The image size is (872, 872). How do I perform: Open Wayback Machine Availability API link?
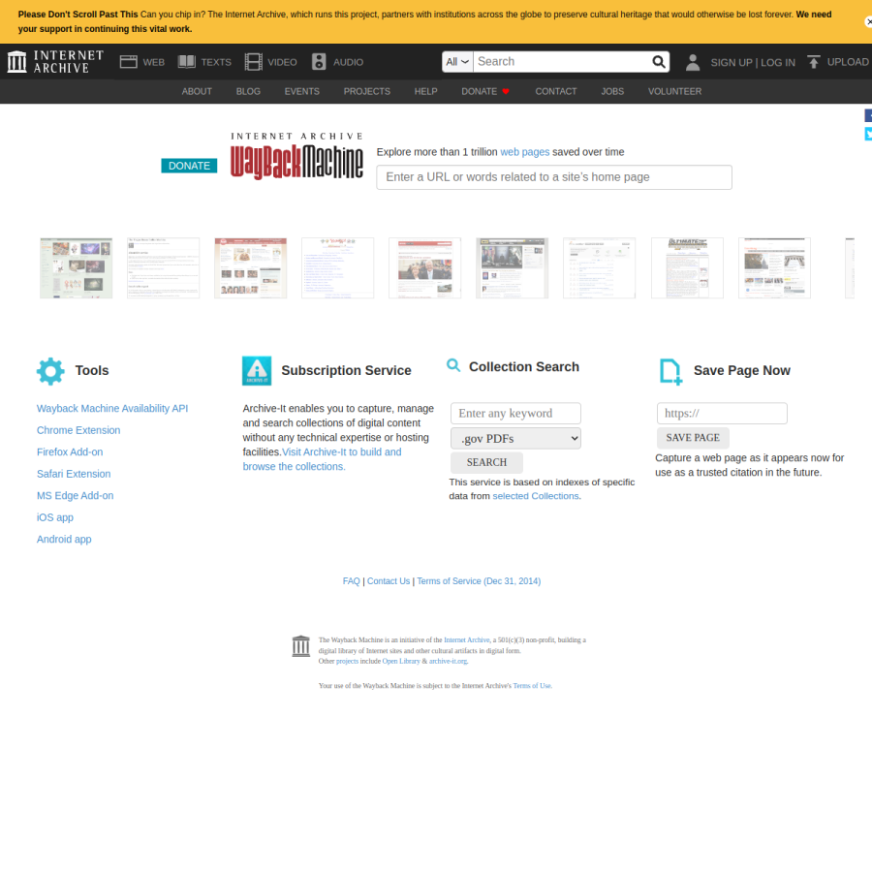pyautogui.click(x=112, y=408)
